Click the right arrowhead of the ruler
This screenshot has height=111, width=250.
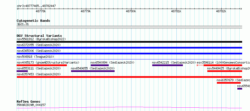pos(241,9)
